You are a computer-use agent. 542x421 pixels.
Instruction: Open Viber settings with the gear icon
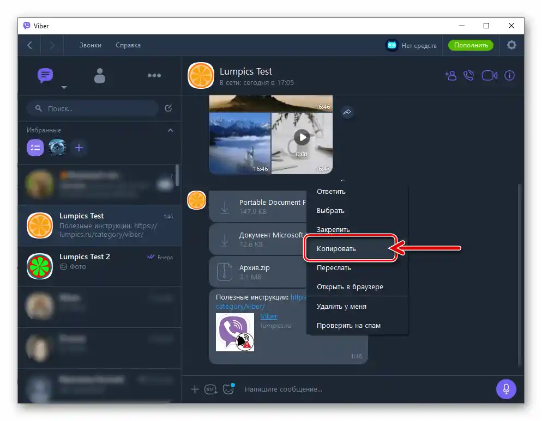click(x=511, y=45)
